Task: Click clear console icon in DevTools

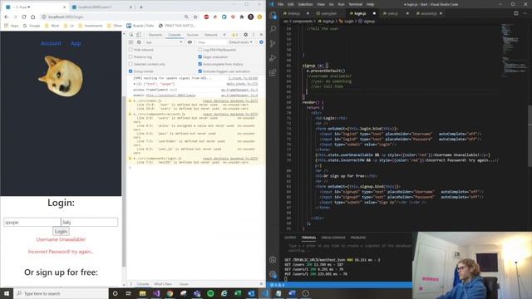Action: tap(139, 42)
